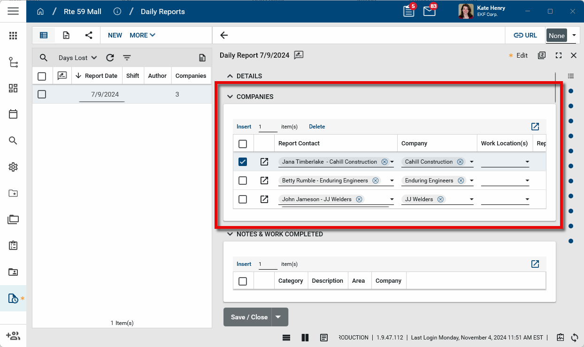The width and height of the screenshot is (584, 347).
Task: Click NEW in the toolbar
Action: click(115, 35)
